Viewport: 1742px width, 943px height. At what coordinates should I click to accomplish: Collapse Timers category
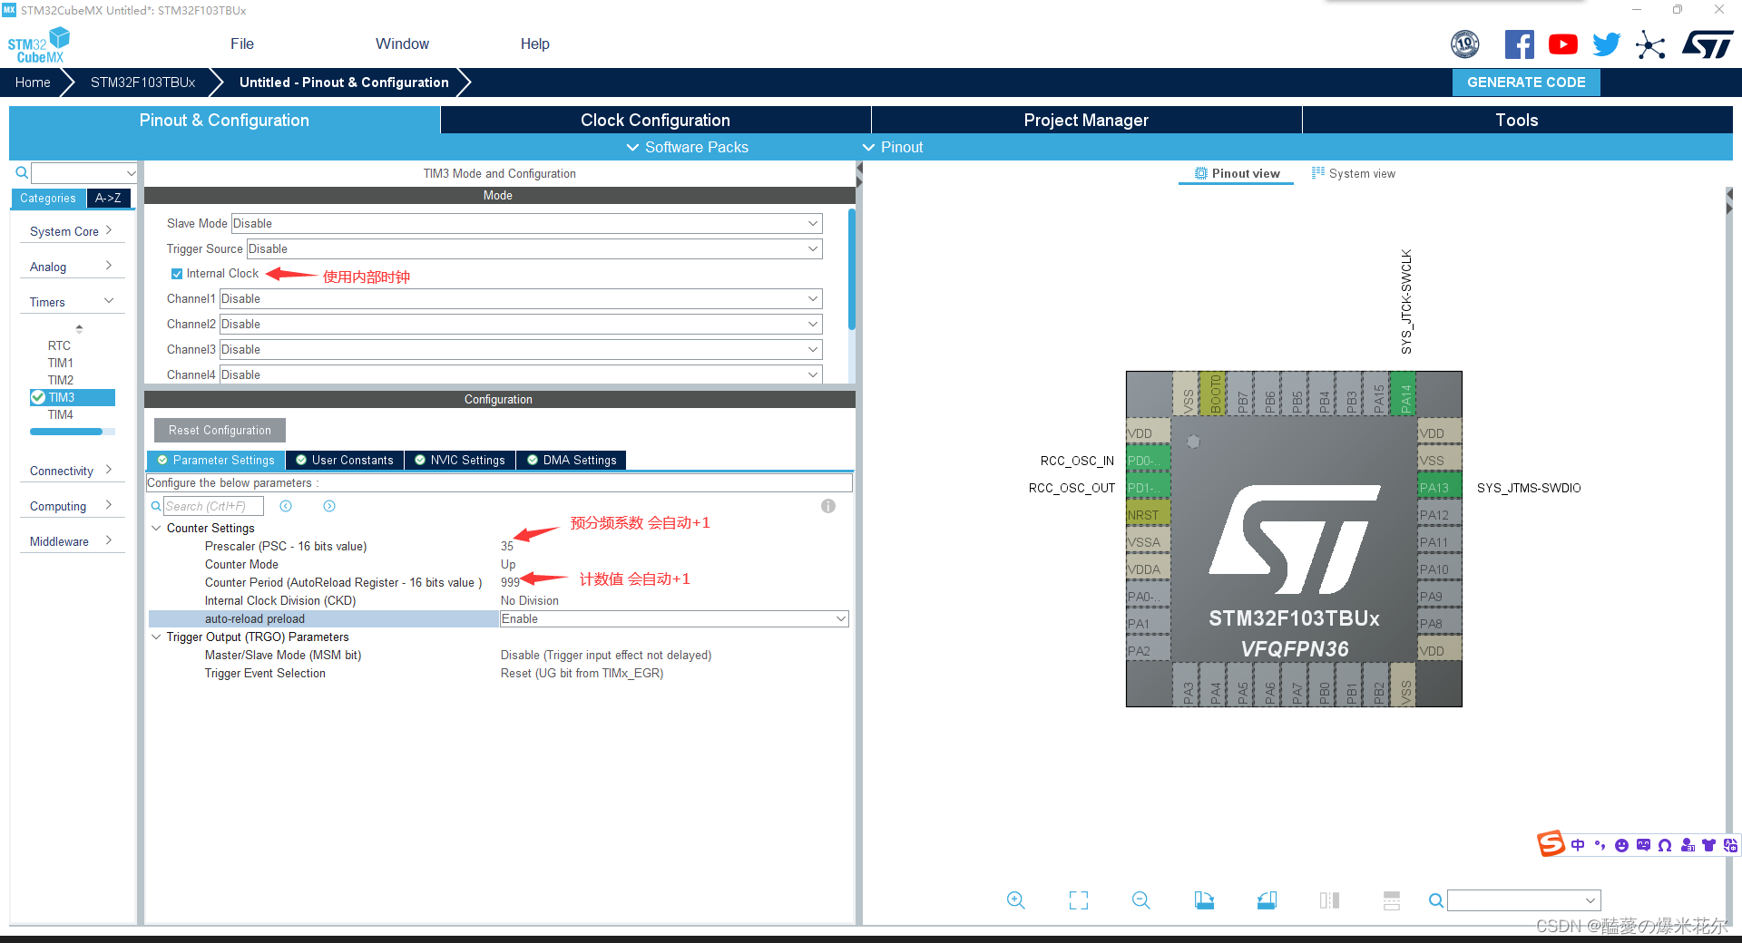(71, 302)
